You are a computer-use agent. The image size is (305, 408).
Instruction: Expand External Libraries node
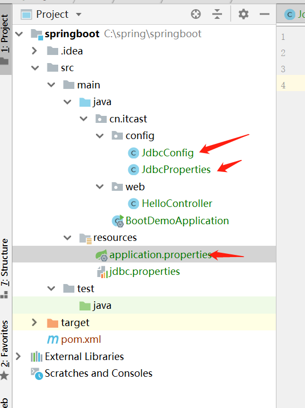coord(18,356)
